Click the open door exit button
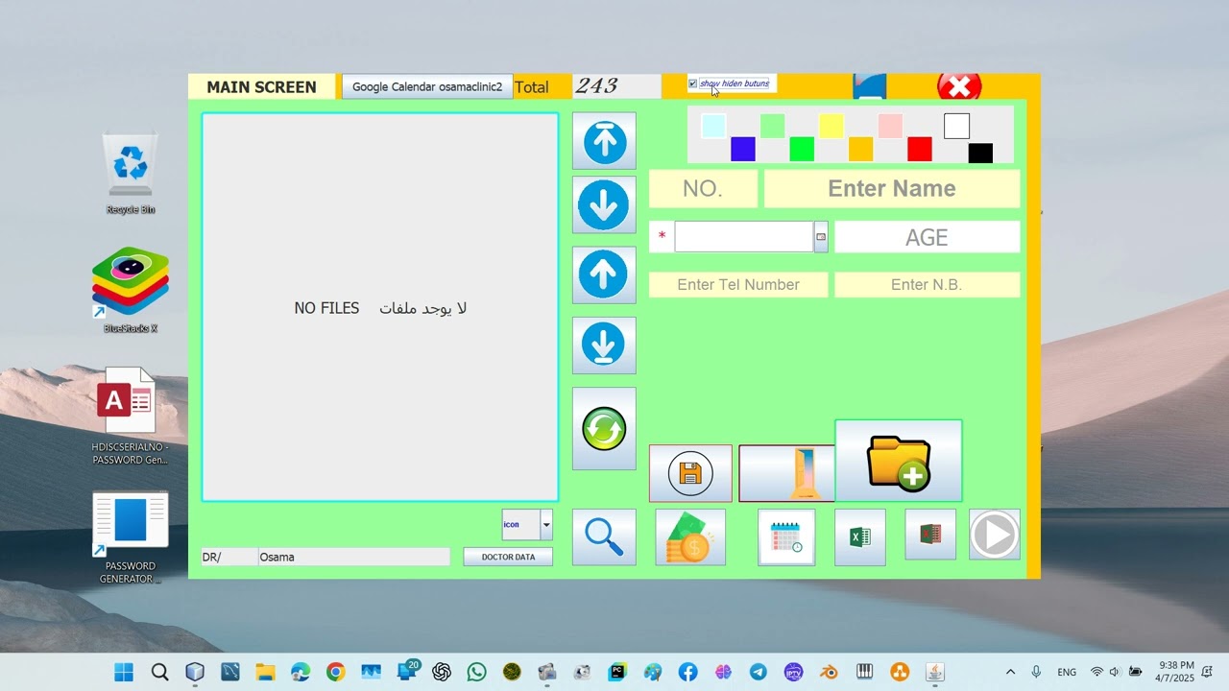 (x=787, y=473)
